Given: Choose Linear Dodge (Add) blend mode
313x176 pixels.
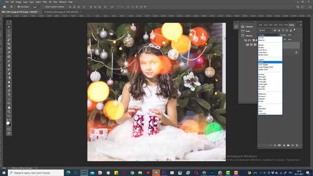Looking at the screenshot, I should (x=266, y=67).
